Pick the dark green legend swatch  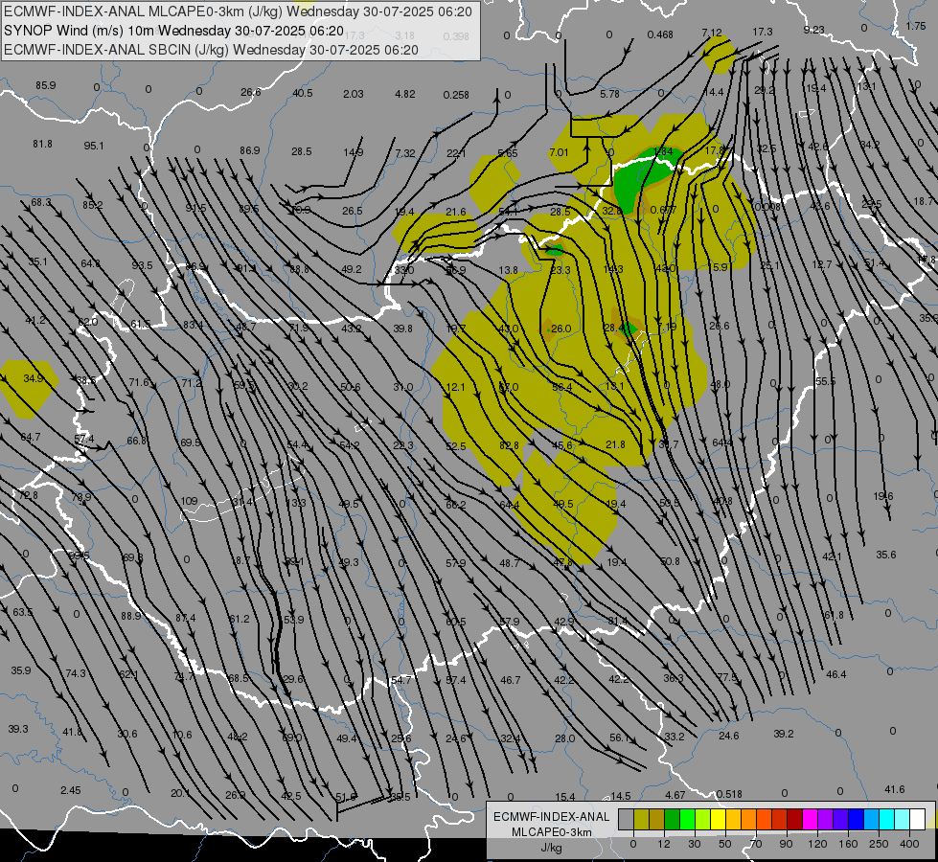pos(672,819)
